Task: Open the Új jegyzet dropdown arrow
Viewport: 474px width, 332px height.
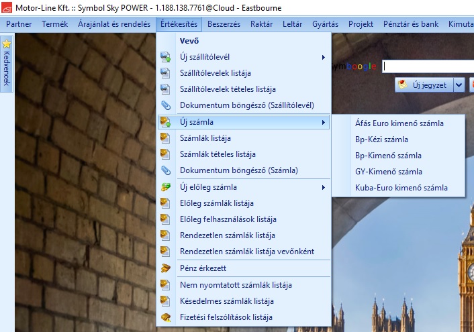Action: click(459, 85)
